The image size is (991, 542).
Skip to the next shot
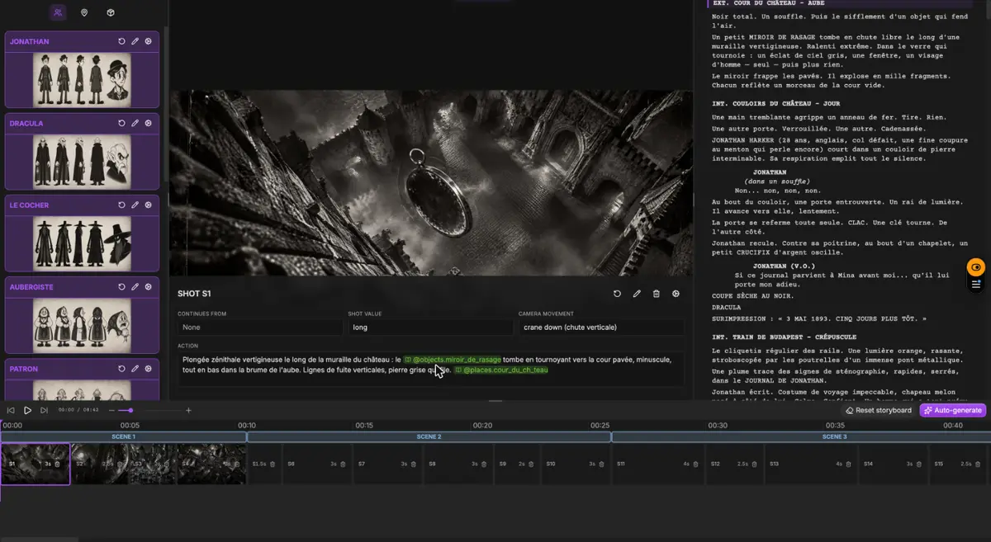coord(44,410)
